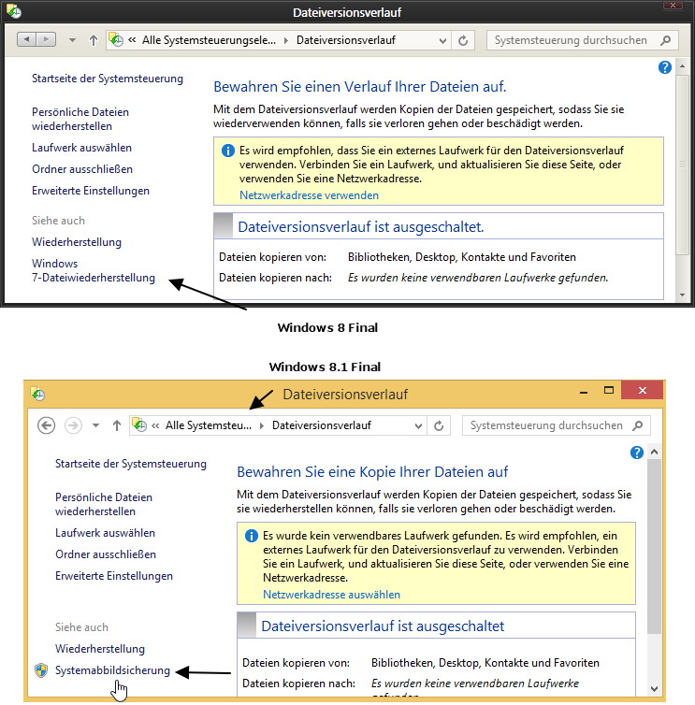Click 'Laufwerk auswählen' in Windows 8.1 window

click(x=106, y=533)
